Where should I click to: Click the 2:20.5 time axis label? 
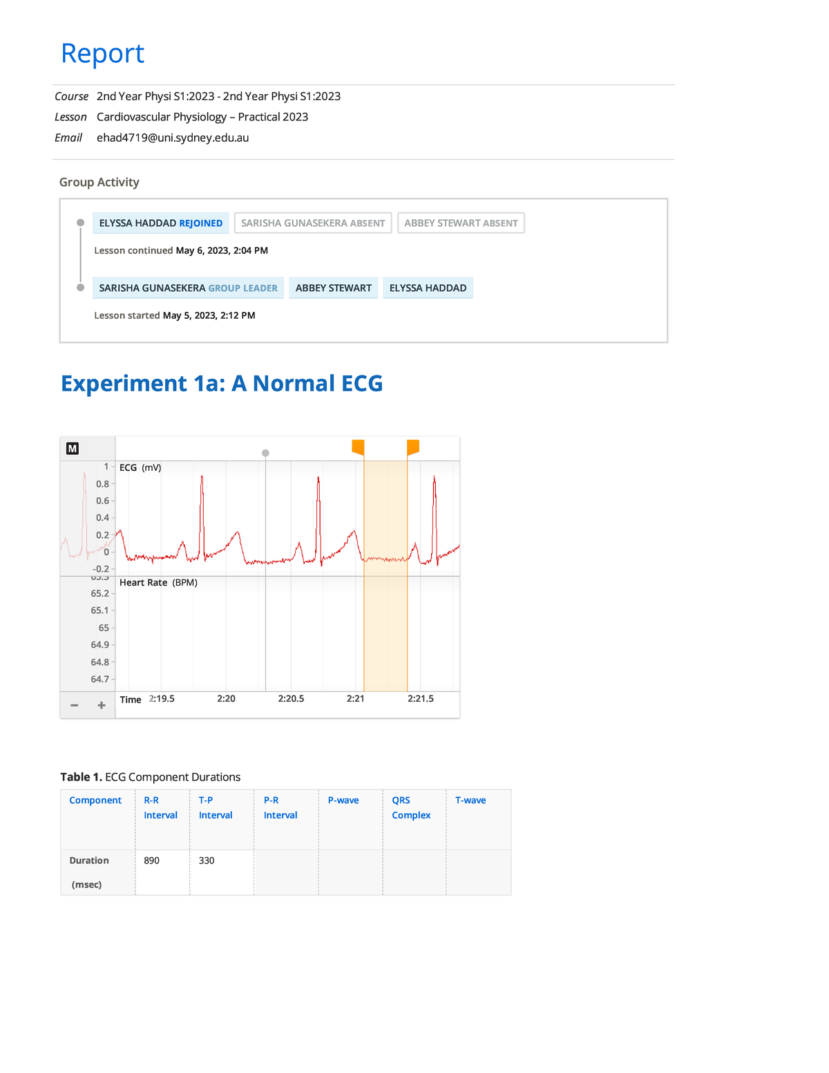291,698
